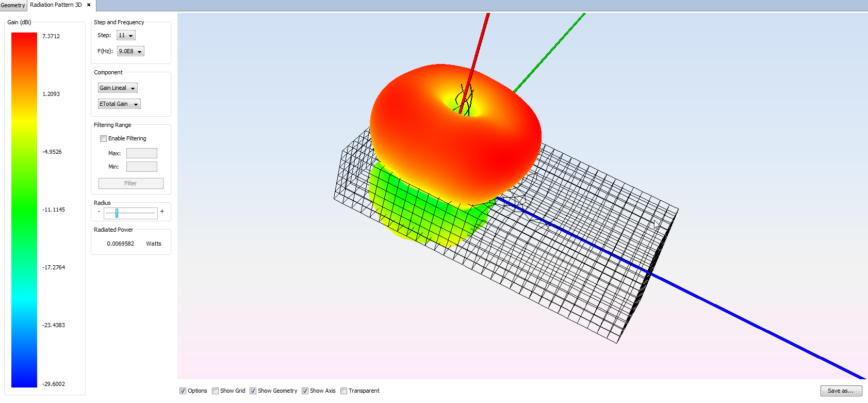Turn on the Transparent checkbox

(x=344, y=391)
